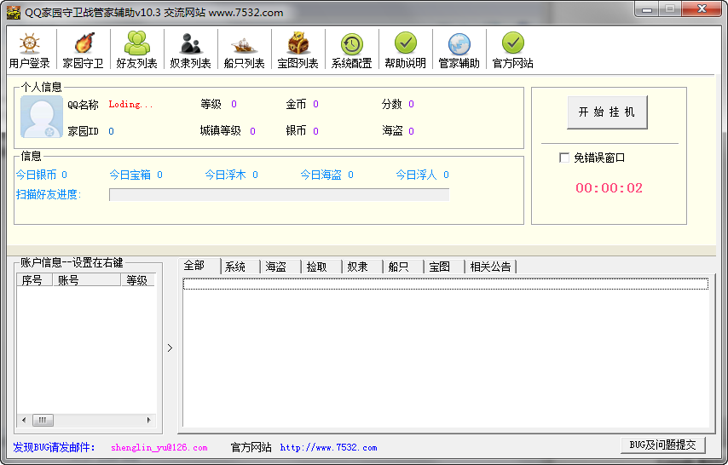This screenshot has width=728, height=465.
Task: Click the 城镇等级 label
Action: click(x=221, y=131)
